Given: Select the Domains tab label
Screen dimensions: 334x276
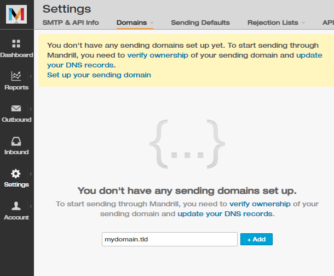Looking at the screenshot, I should (x=131, y=22).
